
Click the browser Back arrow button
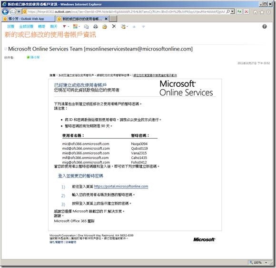[x=5, y=11]
